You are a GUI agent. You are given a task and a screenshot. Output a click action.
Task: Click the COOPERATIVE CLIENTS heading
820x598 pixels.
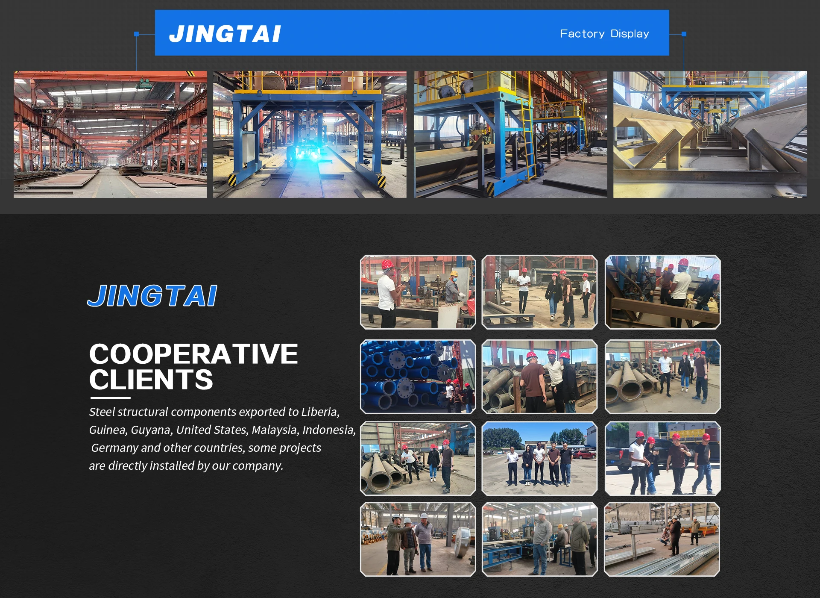(193, 366)
